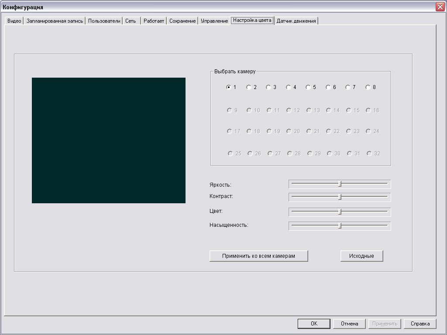Open the Видео tab
This screenshot has width=447, height=335.
pos(14,21)
